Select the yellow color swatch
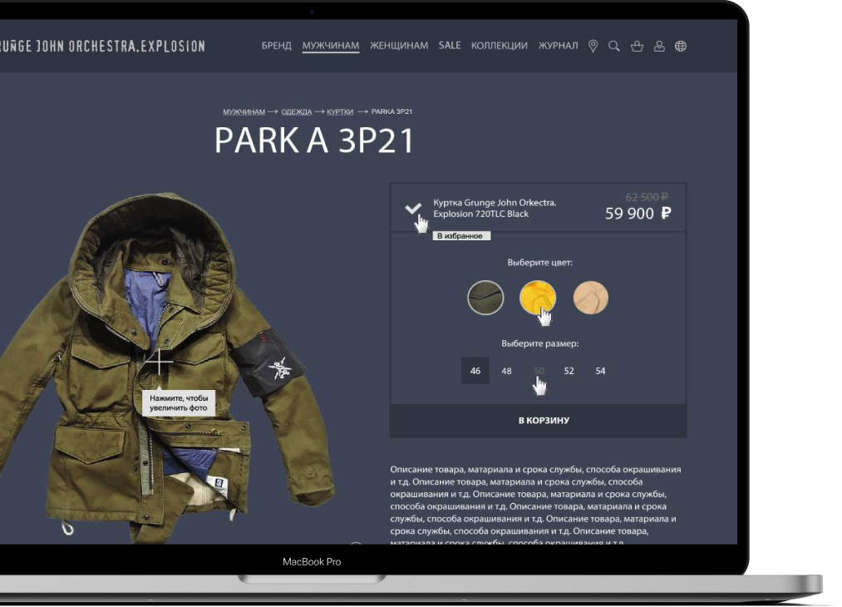842x607 pixels. (x=537, y=297)
